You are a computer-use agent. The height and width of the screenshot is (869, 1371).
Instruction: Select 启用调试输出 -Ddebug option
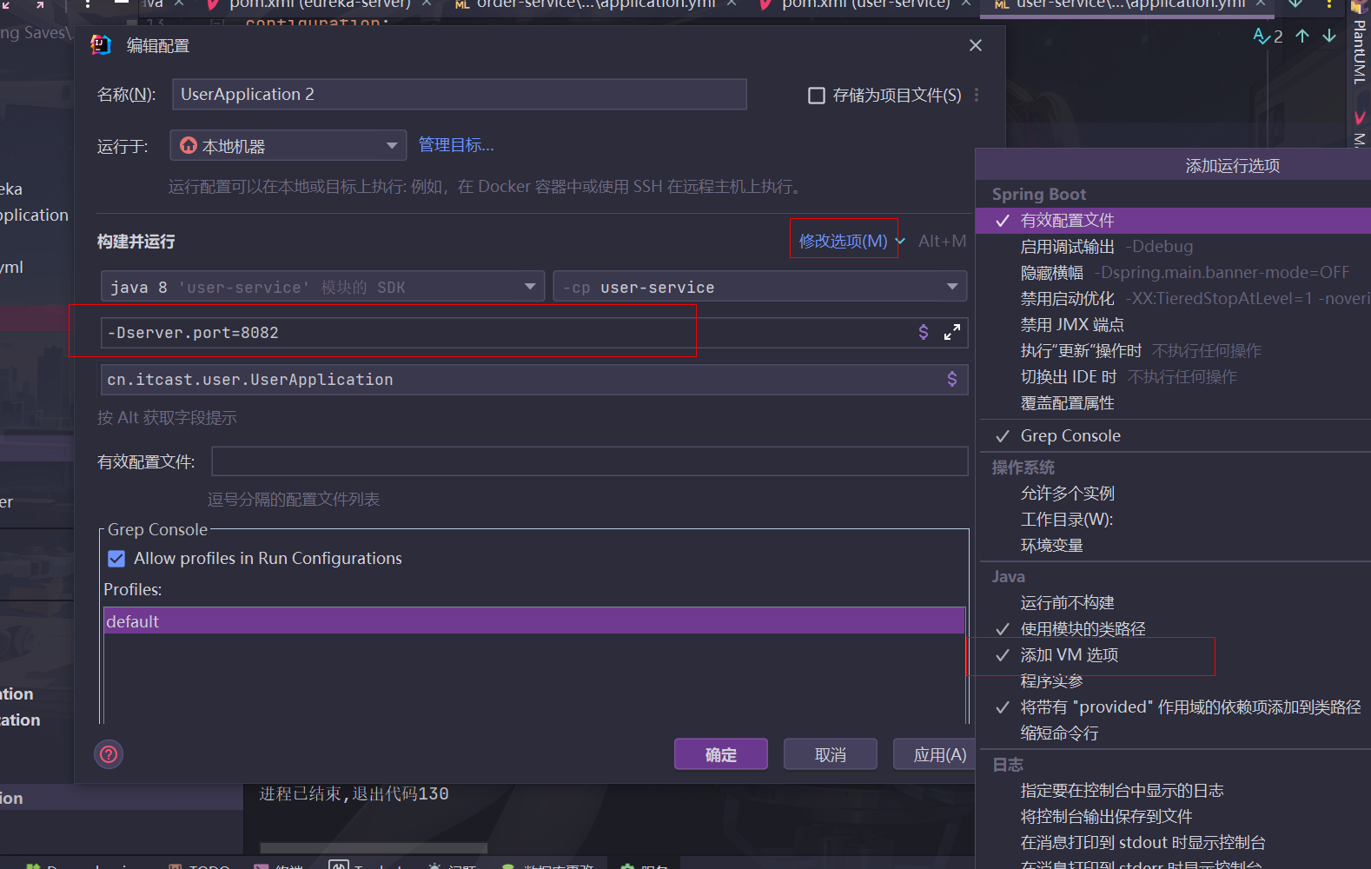click(1173, 247)
